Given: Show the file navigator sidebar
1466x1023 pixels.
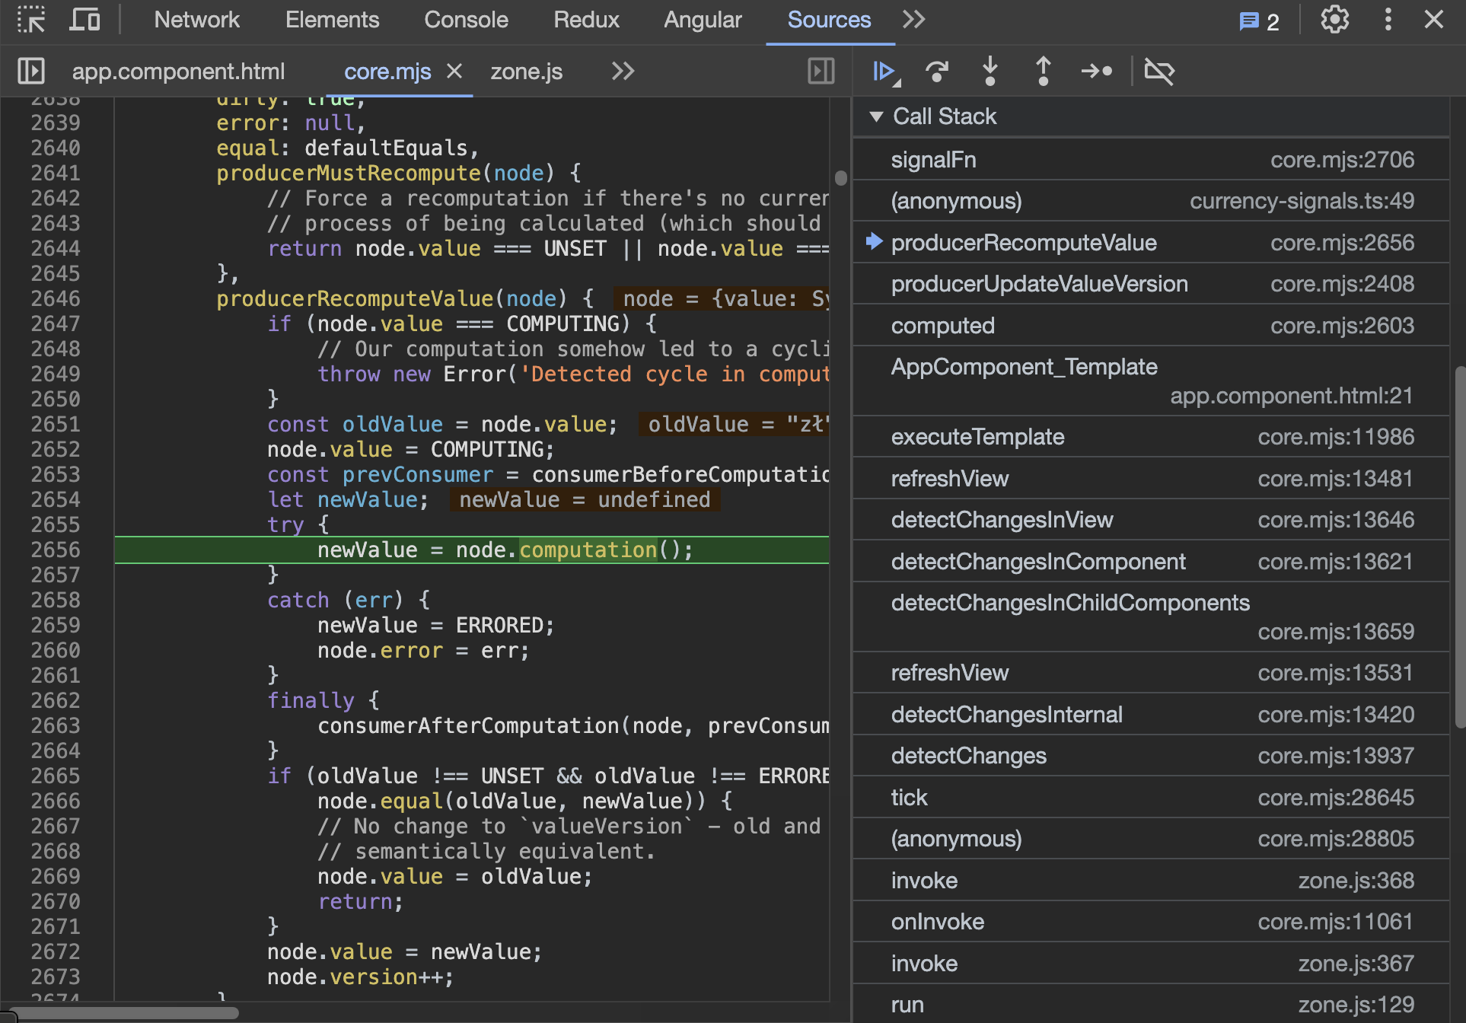Looking at the screenshot, I should pyautogui.click(x=31, y=72).
